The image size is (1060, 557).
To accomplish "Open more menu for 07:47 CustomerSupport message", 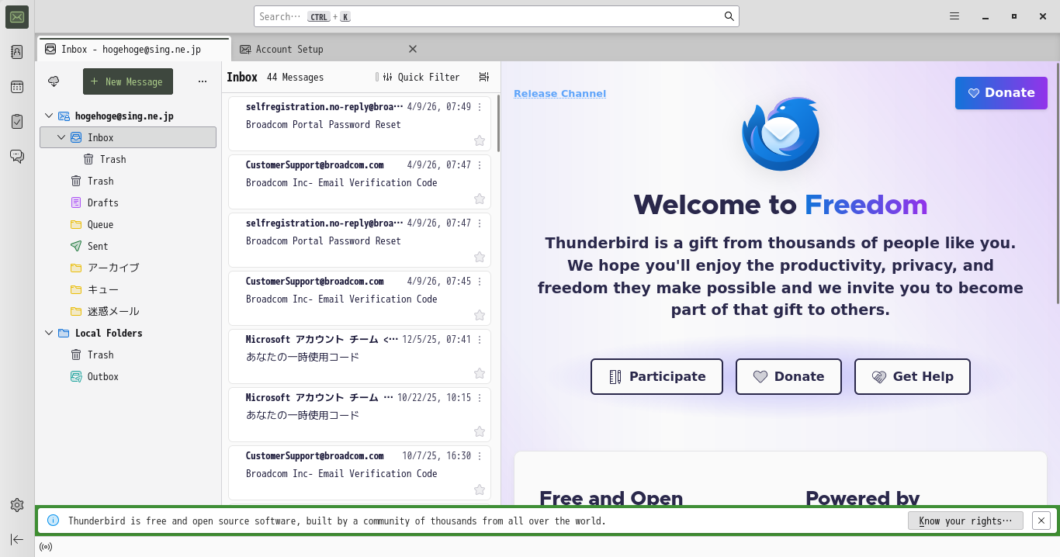I will pyautogui.click(x=480, y=165).
